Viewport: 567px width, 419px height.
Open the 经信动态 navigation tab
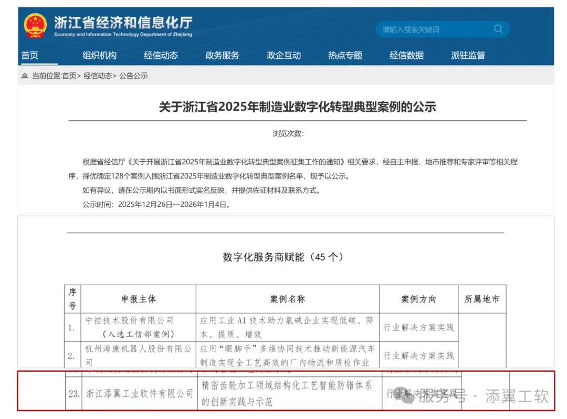[x=161, y=55]
